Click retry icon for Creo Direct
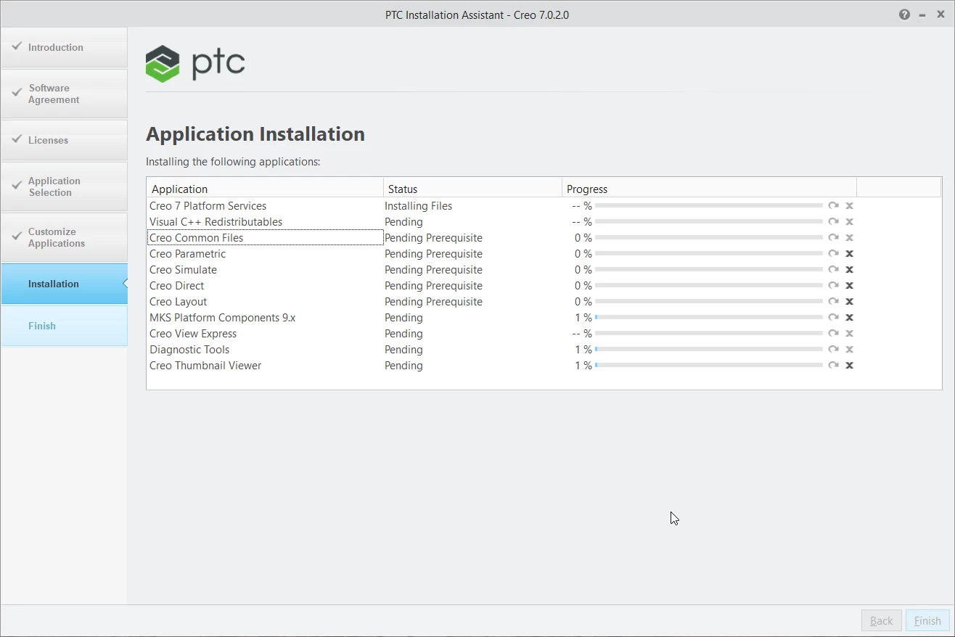 click(x=833, y=286)
